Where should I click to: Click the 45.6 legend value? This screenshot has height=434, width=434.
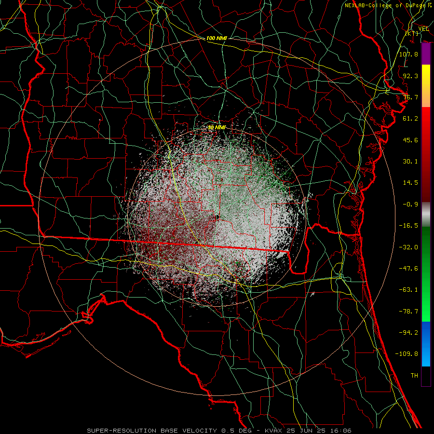410,140
